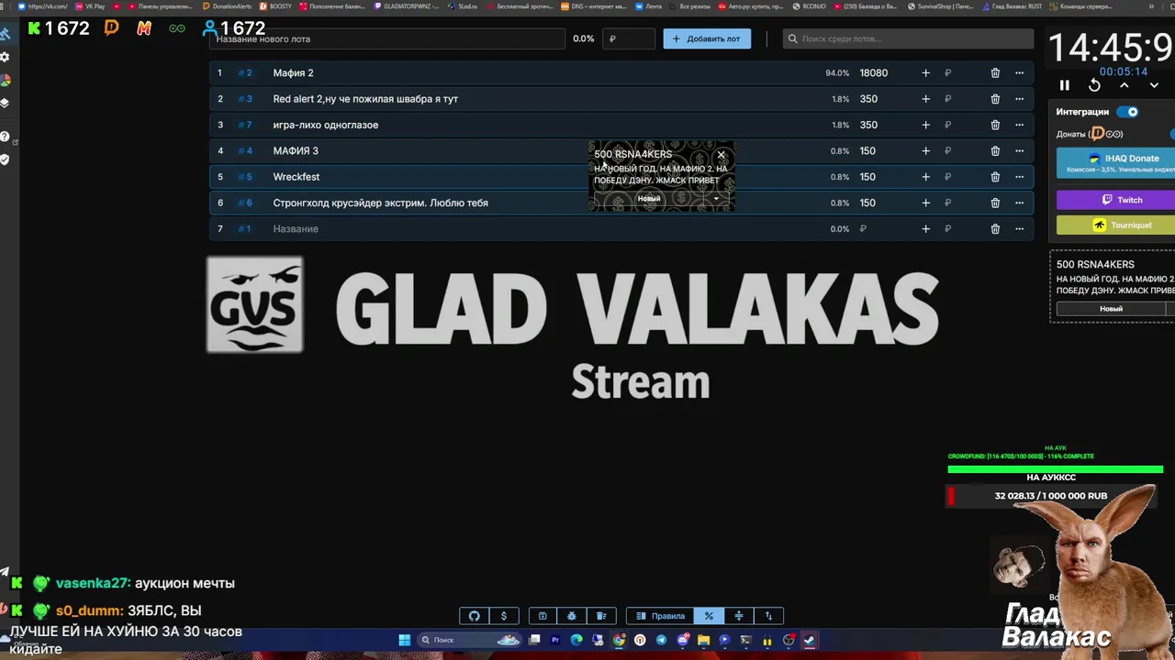Click Новый button on dragged donation card
The width and height of the screenshot is (1175, 660).
point(649,199)
